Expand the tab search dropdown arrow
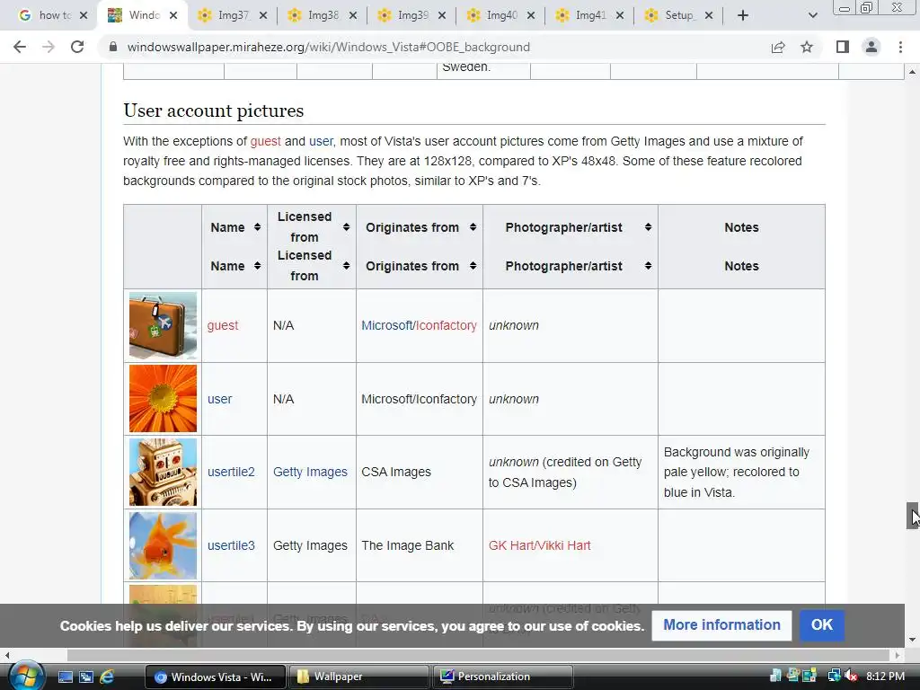The height and width of the screenshot is (690, 920). [812, 15]
